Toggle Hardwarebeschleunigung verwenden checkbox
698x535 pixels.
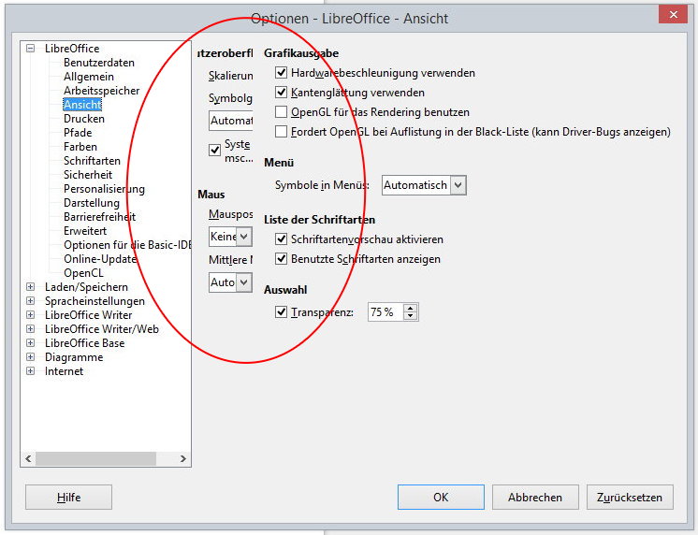(281, 73)
